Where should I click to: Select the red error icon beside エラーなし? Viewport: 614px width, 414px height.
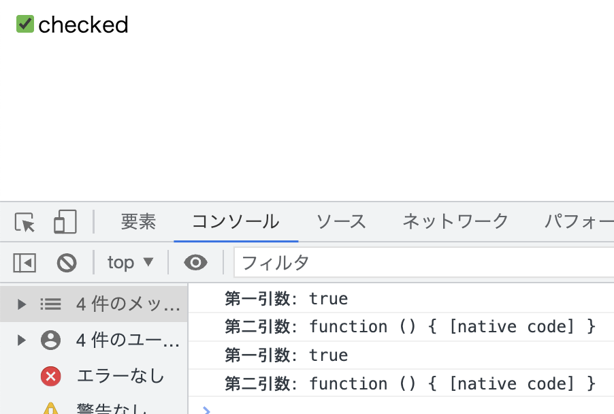point(50,376)
